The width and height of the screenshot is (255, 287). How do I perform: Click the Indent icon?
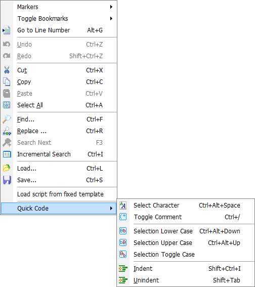coord(123,268)
